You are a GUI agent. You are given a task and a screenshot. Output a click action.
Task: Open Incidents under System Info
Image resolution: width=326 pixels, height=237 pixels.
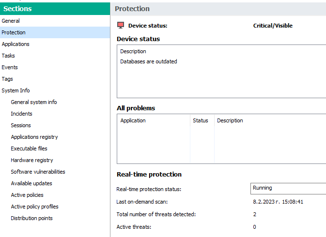(22, 114)
